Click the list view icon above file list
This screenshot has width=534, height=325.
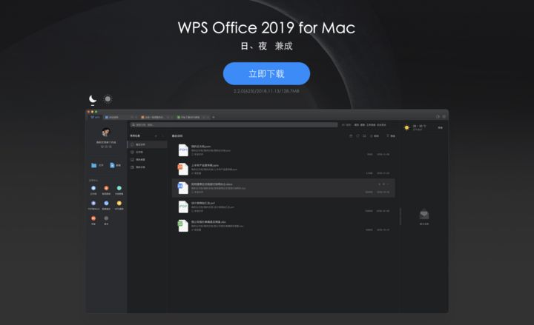pos(364,135)
